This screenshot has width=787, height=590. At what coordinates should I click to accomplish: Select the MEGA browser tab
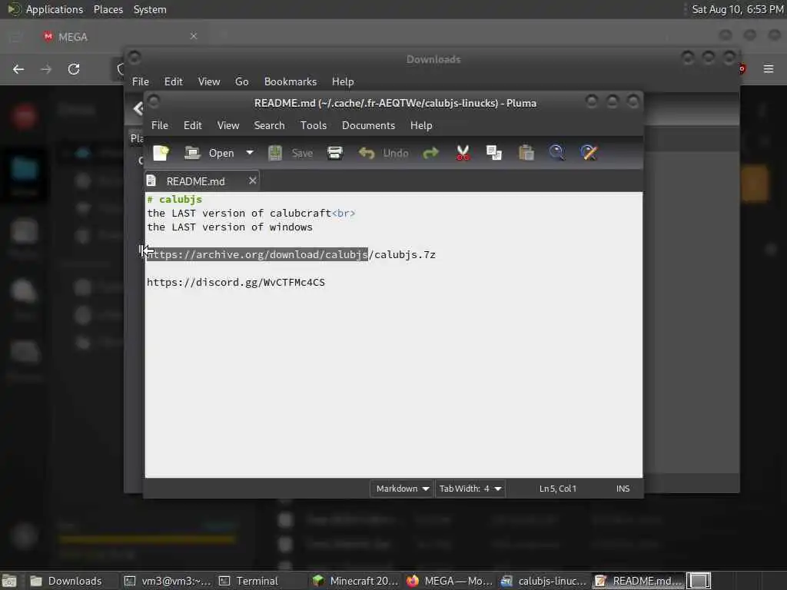tap(121, 37)
